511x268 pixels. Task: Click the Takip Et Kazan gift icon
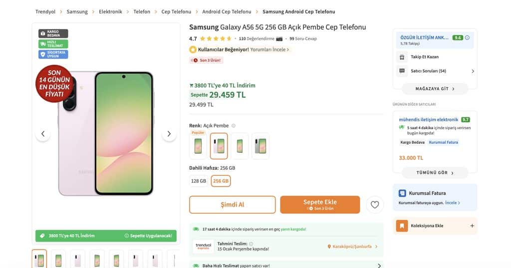pyautogui.click(x=402, y=57)
